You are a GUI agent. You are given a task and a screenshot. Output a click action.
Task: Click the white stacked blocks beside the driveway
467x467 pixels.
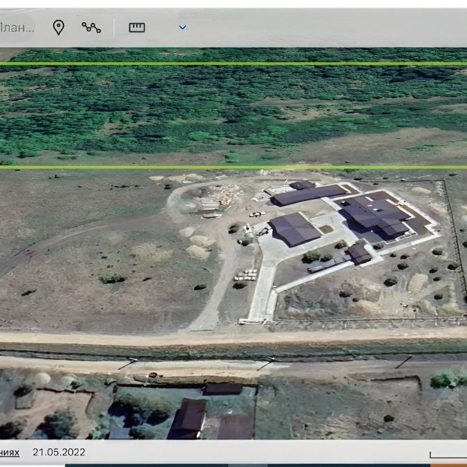pyautogui.click(x=246, y=275)
